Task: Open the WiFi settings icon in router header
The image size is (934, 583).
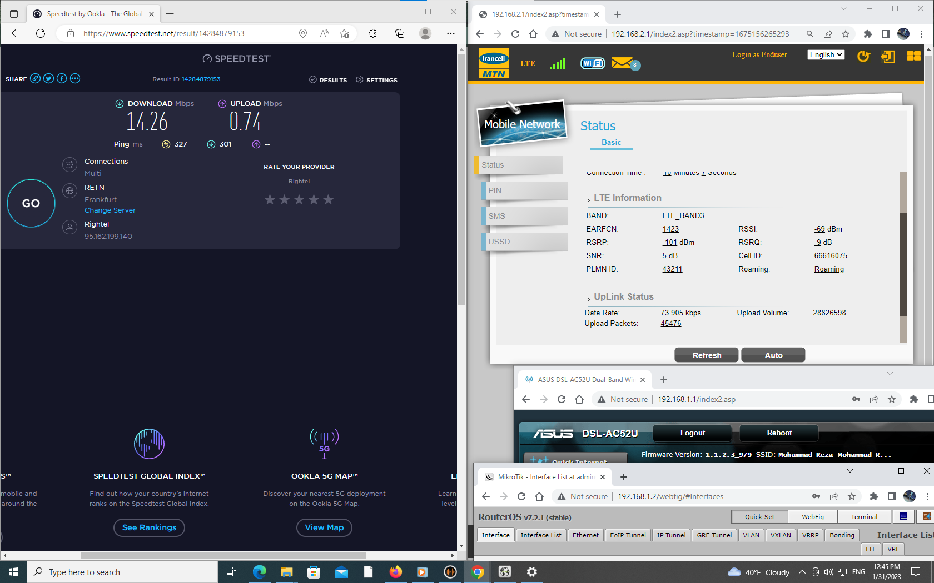Action: point(593,63)
